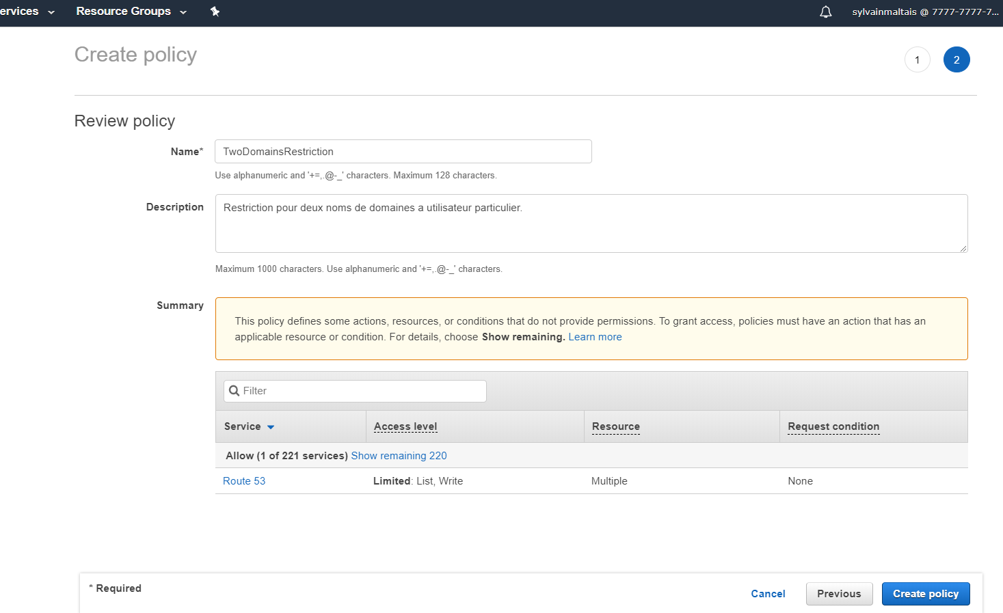The image size is (1003, 613).
Task: Click the notifications bell icon
Action: (x=825, y=12)
